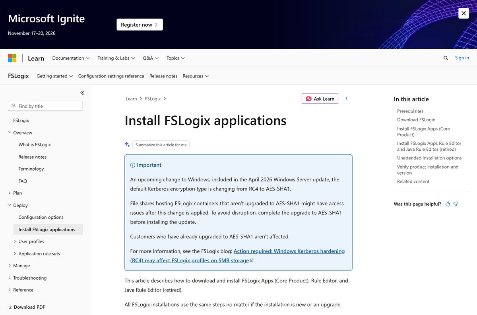Open the Topics dropdown menu
The height and width of the screenshot is (315, 477).
coord(176,58)
